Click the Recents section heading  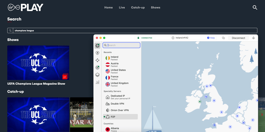[107, 52]
